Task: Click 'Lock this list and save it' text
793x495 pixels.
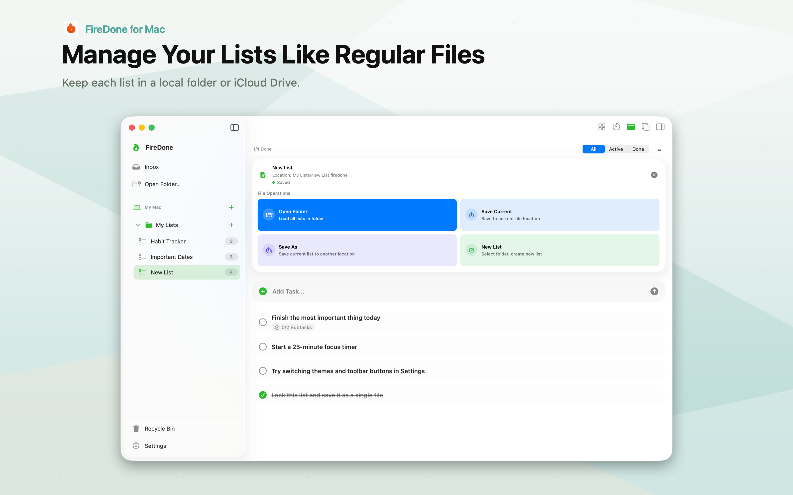Action: [327, 395]
